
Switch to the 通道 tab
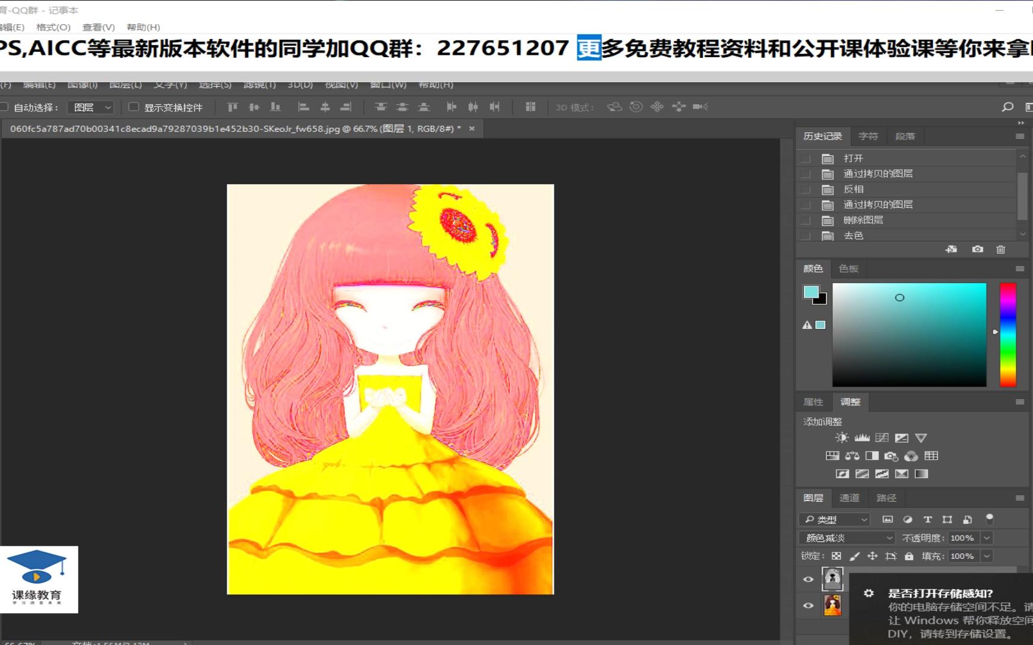pyautogui.click(x=849, y=498)
